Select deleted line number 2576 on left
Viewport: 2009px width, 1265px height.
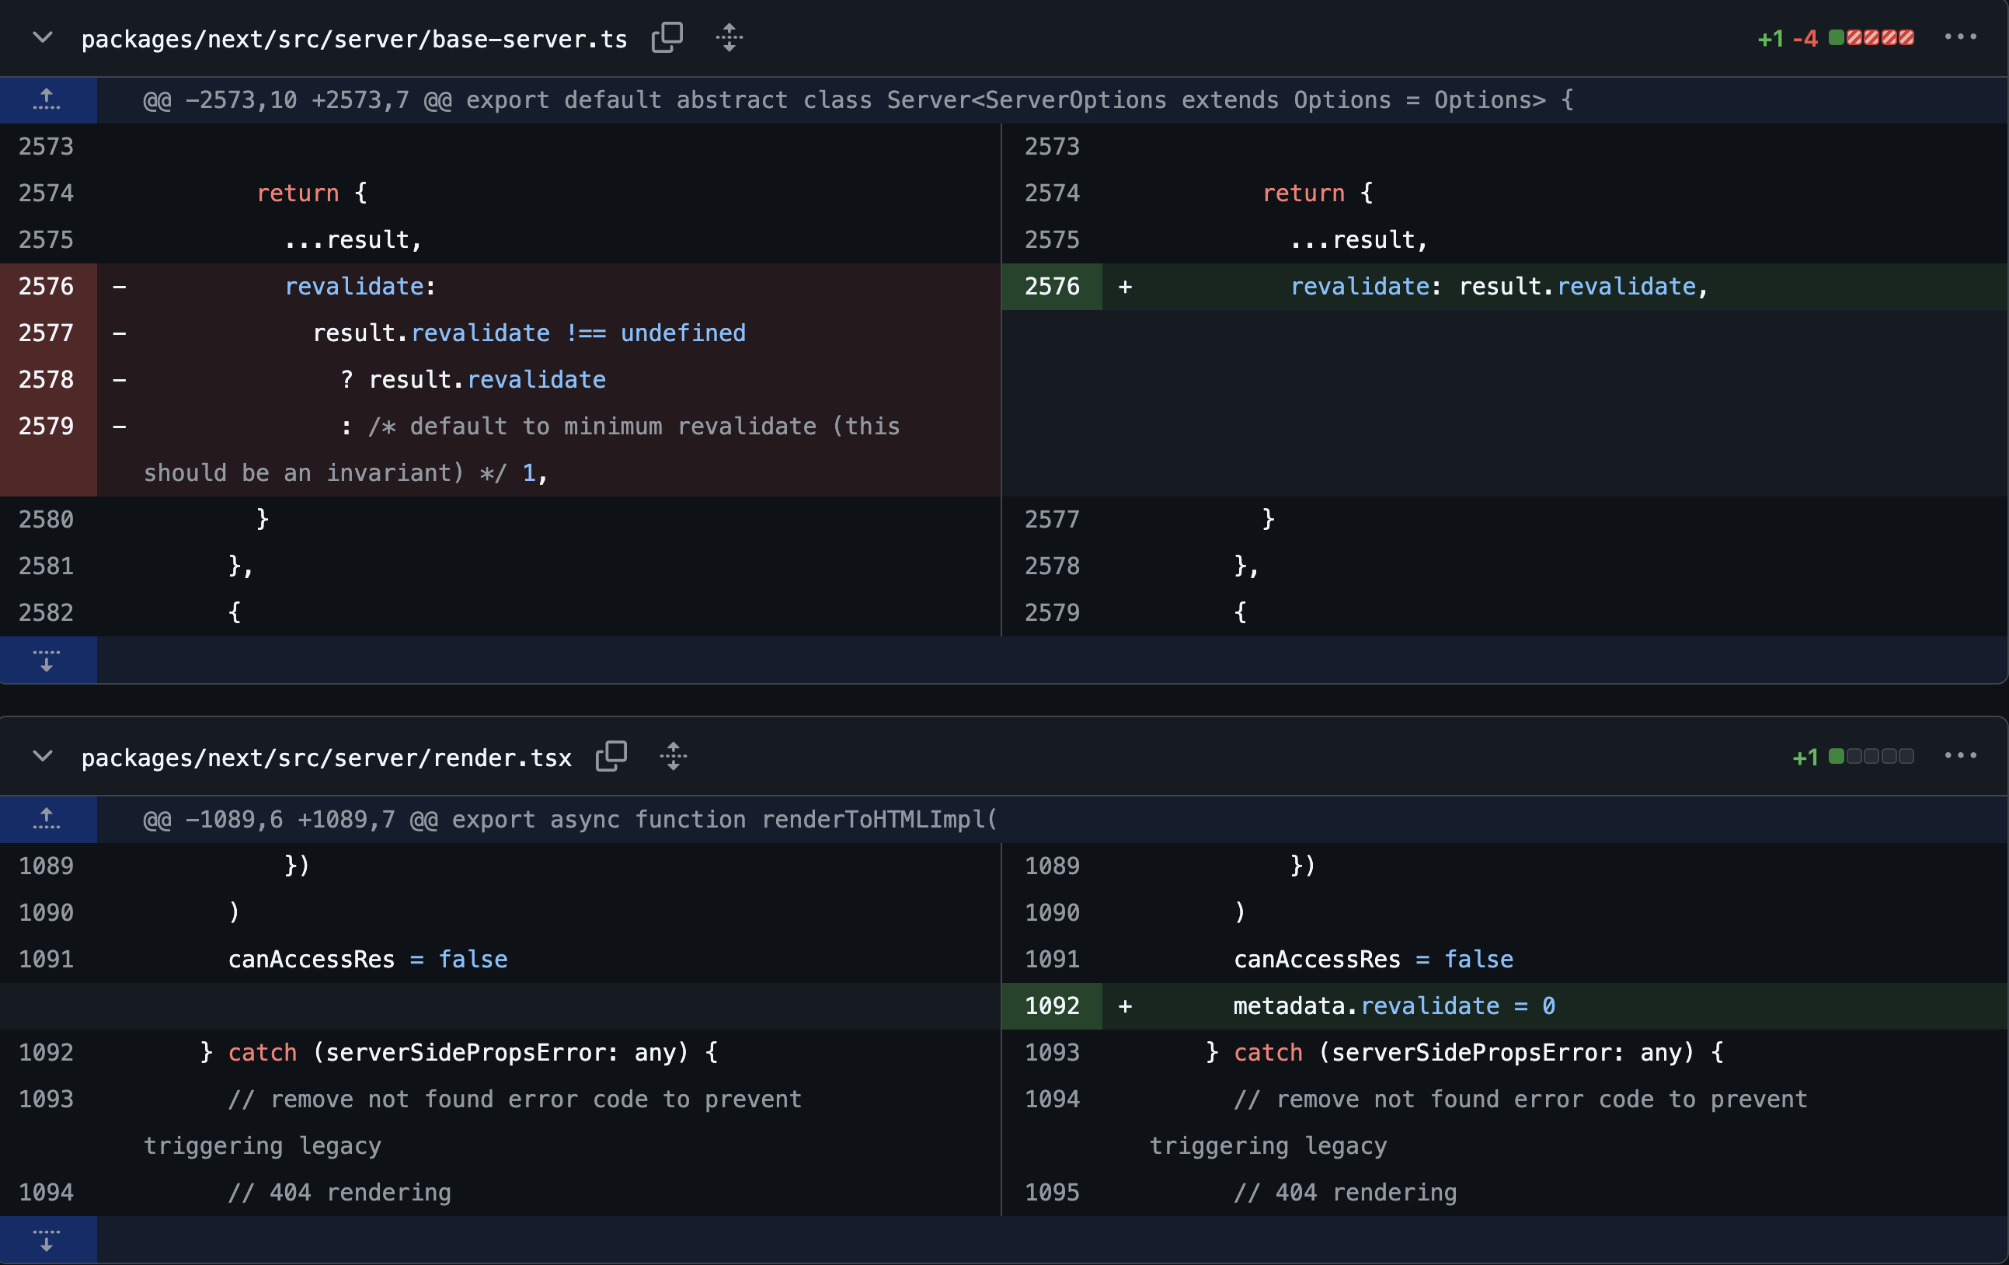[47, 286]
